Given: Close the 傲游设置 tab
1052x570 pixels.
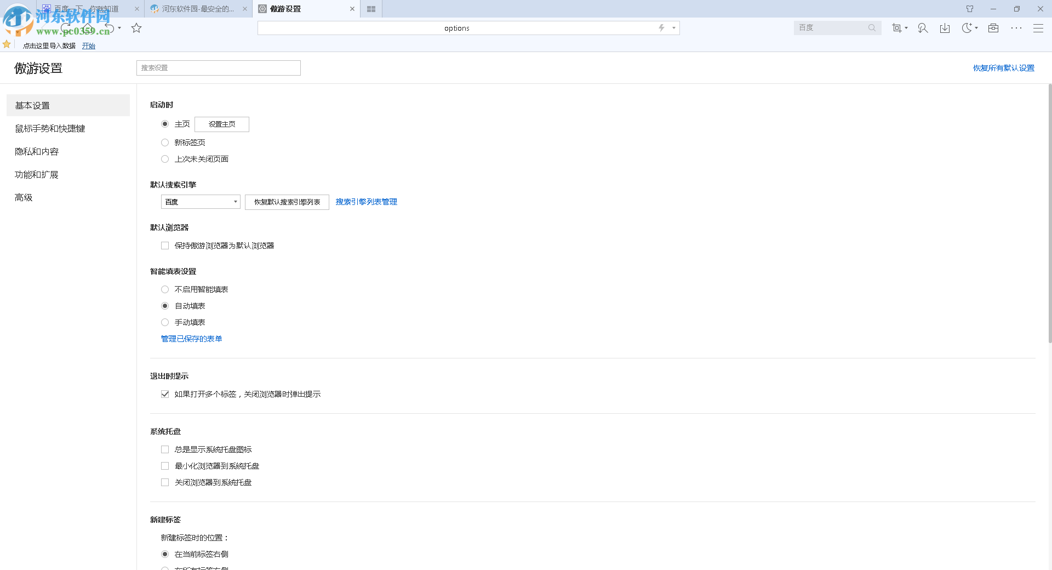Looking at the screenshot, I should (x=352, y=9).
